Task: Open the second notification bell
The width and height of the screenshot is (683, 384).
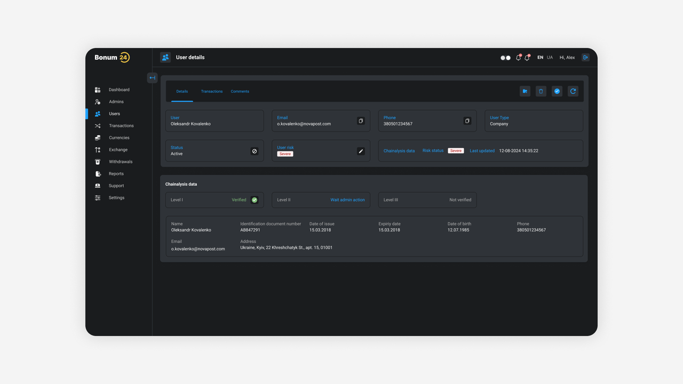Action: (527, 58)
